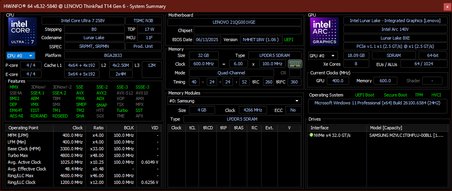Click the Intel Core Ultra 7 258V name field
This screenshot has height=191, width=452.
pyautogui.click(x=82, y=21)
